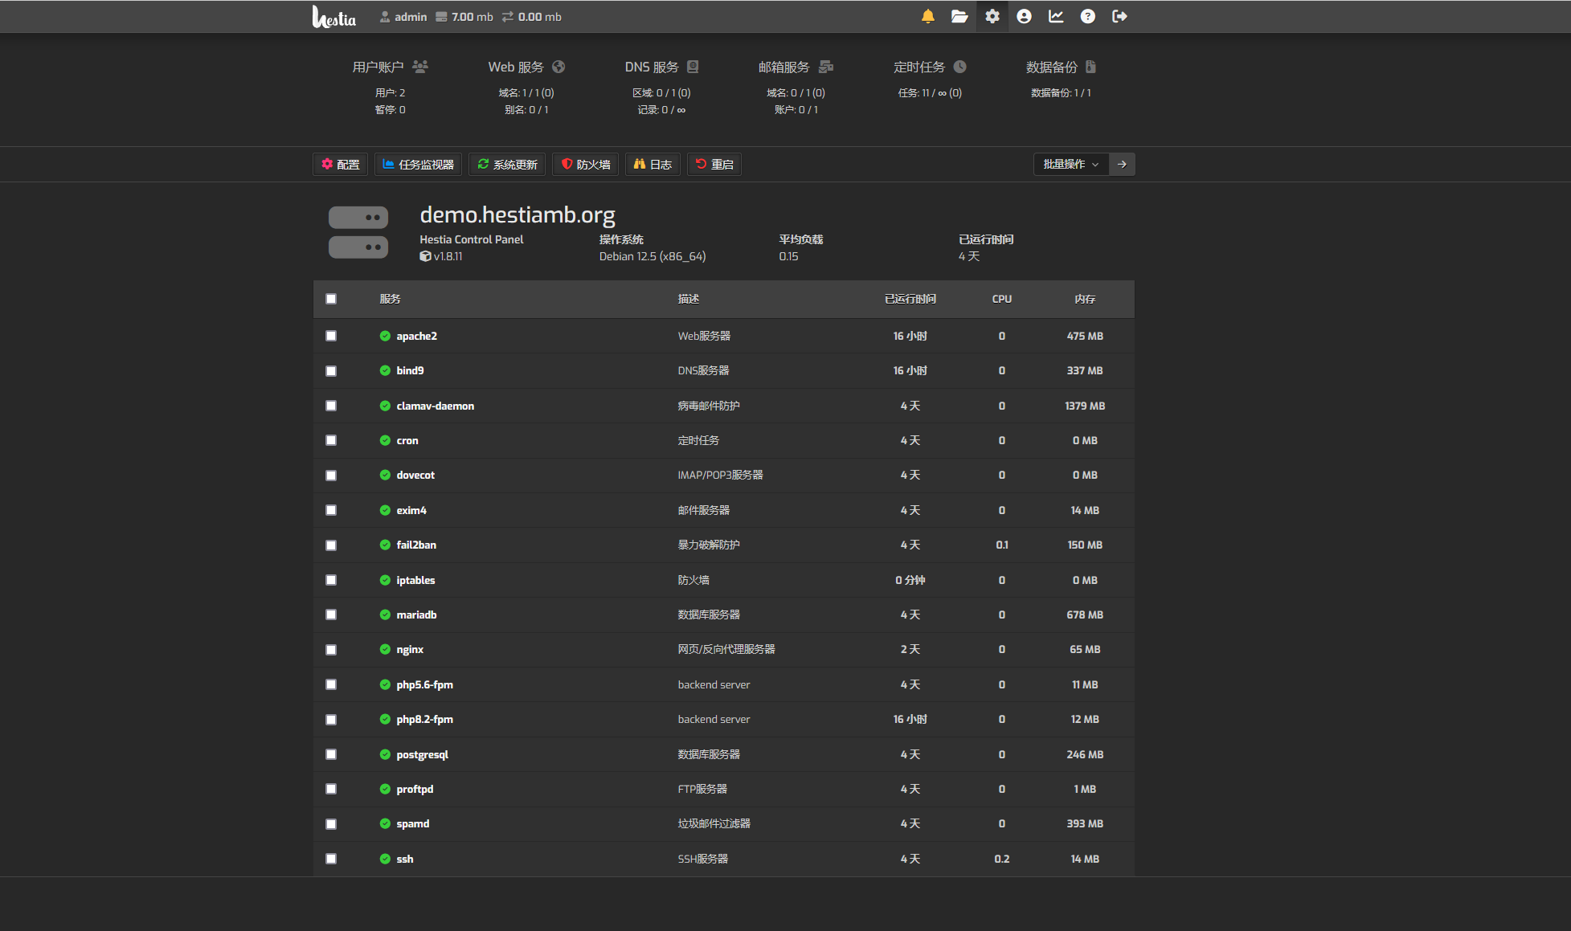Check the proftpd row checkbox
The image size is (1571, 931).
point(331,789)
